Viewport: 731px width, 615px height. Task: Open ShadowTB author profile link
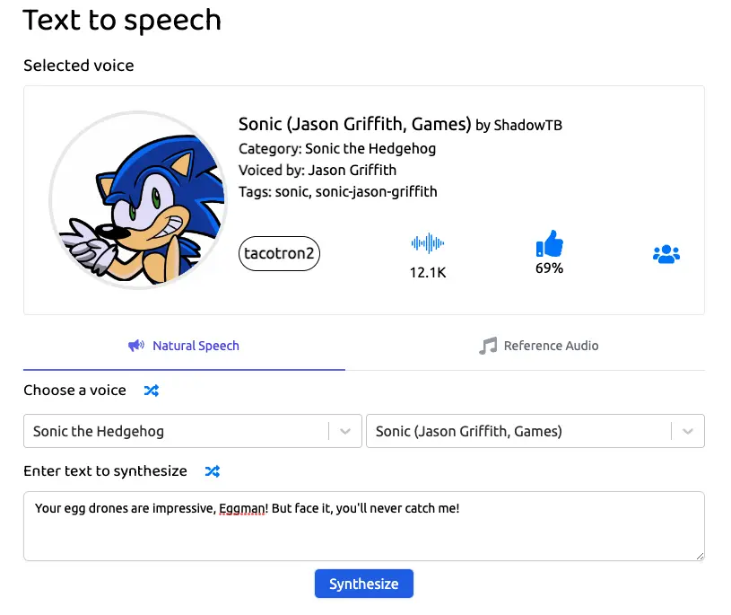click(527, 125)
